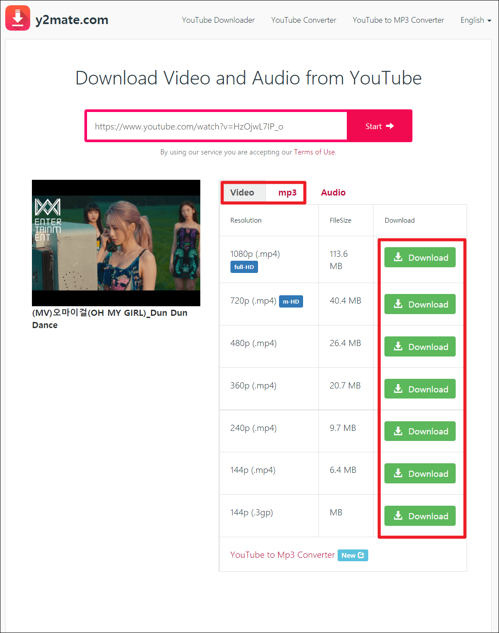Download the 144p 3gp video
Viewport: 499px width, 633px height.
coord(420,516)
